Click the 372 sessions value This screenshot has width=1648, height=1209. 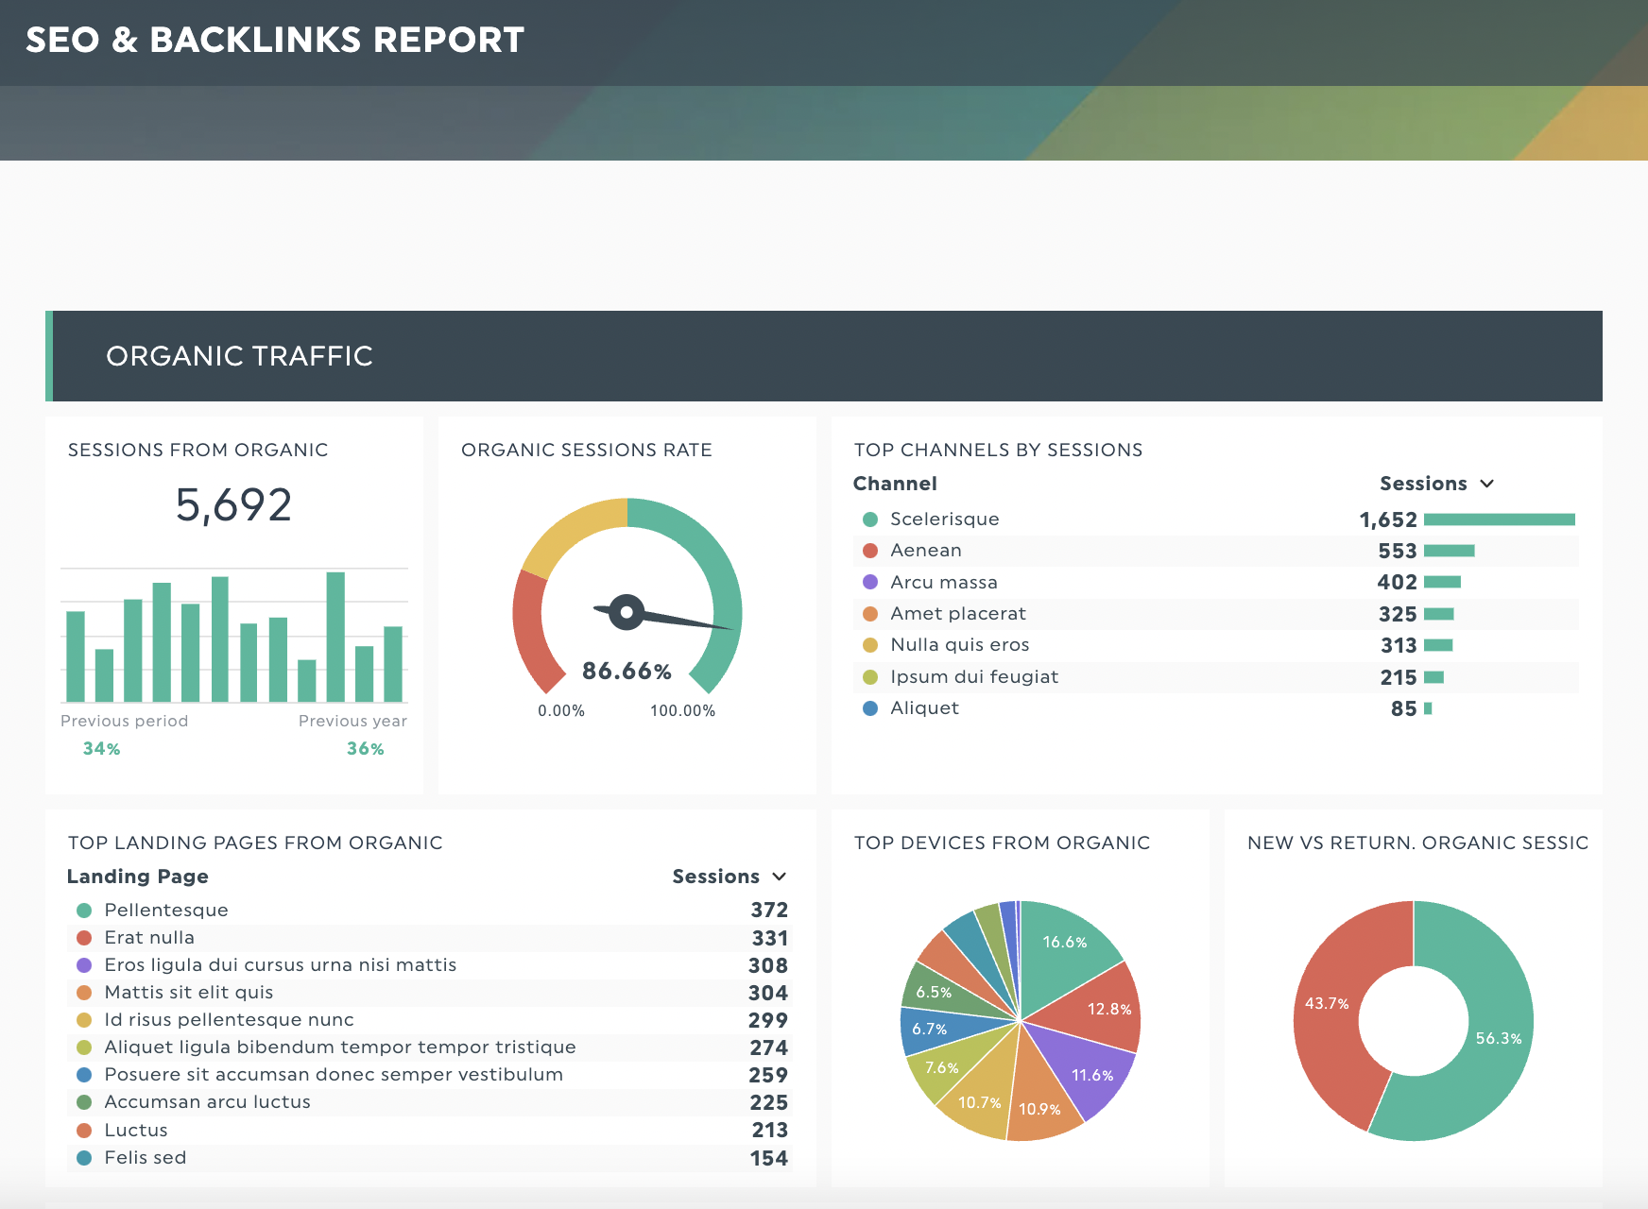769,911
